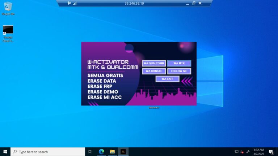This screenshot has width=278, height=156.
Task: Launch Microsoft Edge from the taskbar
Action: pyautogui.click(x=101, y=152)
